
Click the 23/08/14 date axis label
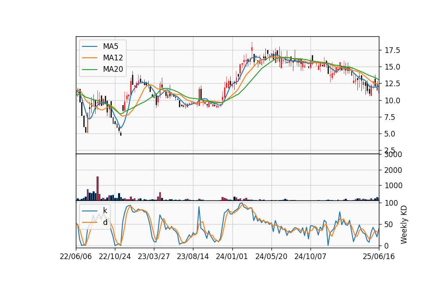pos(193,256)
